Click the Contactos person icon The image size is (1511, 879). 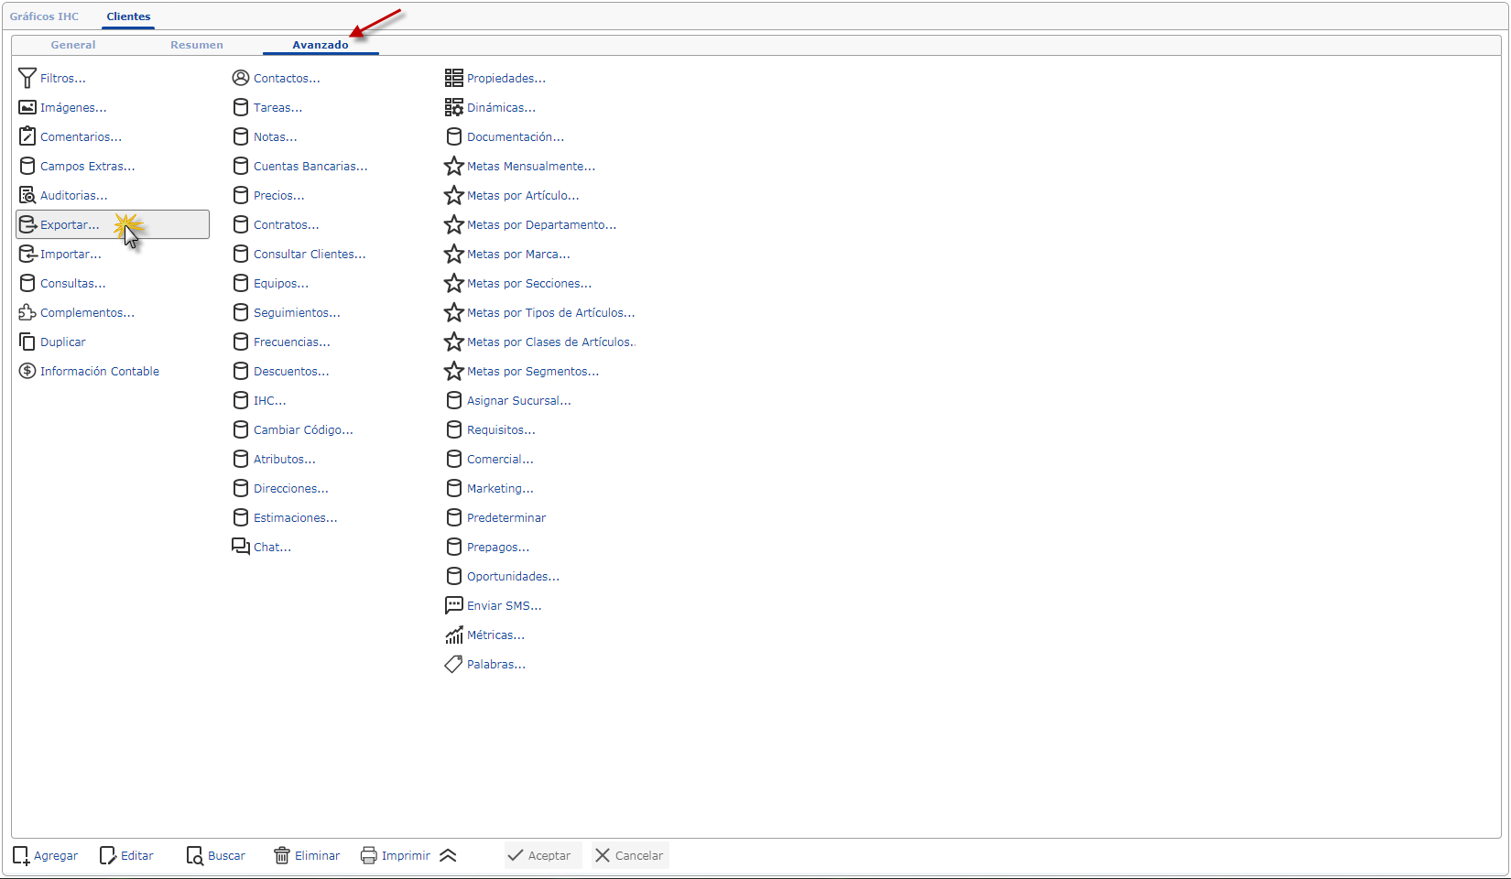241,78
